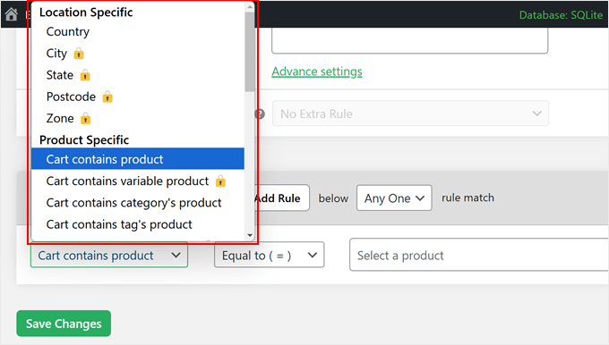
Task: Choose Cart contains variable product option
Action: [138, 181]
